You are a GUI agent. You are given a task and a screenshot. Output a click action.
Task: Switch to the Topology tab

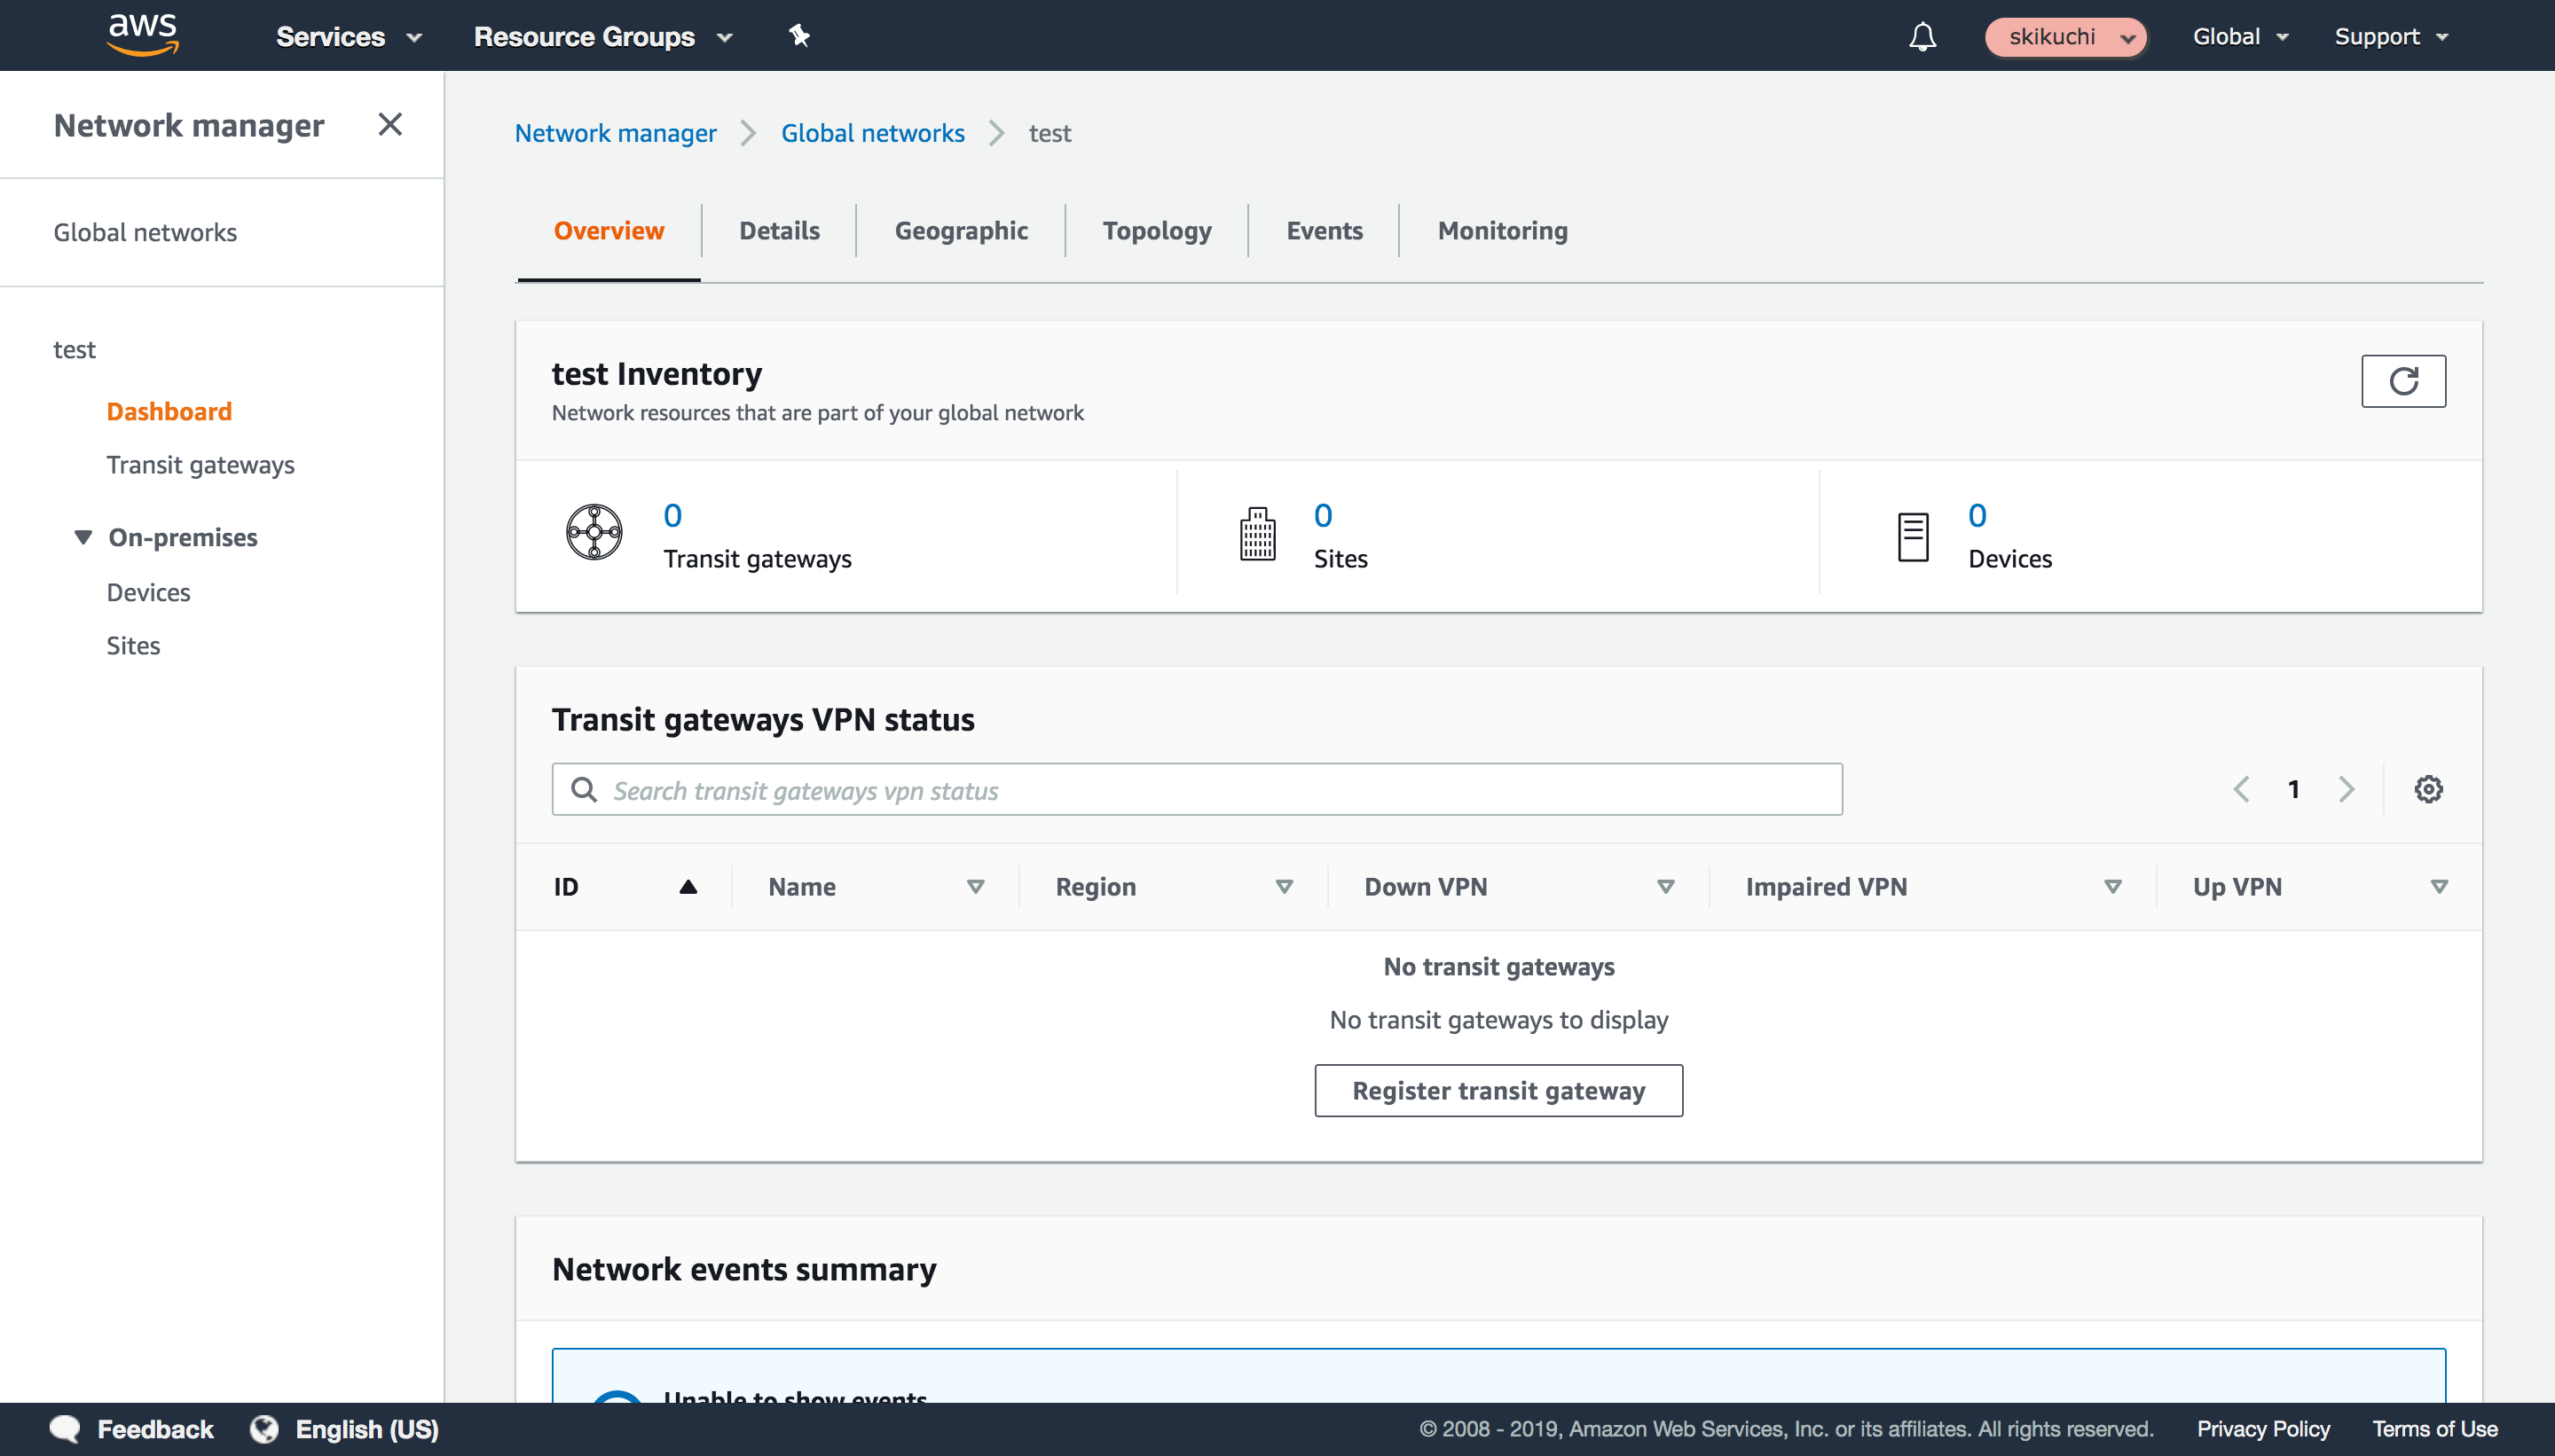point(1157,230)
